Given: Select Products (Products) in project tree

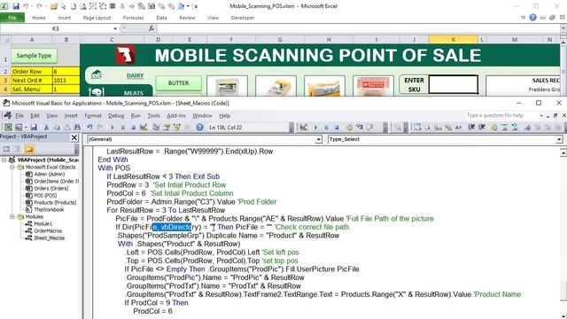Looking at the screenshot, I should tap(55, 203).
